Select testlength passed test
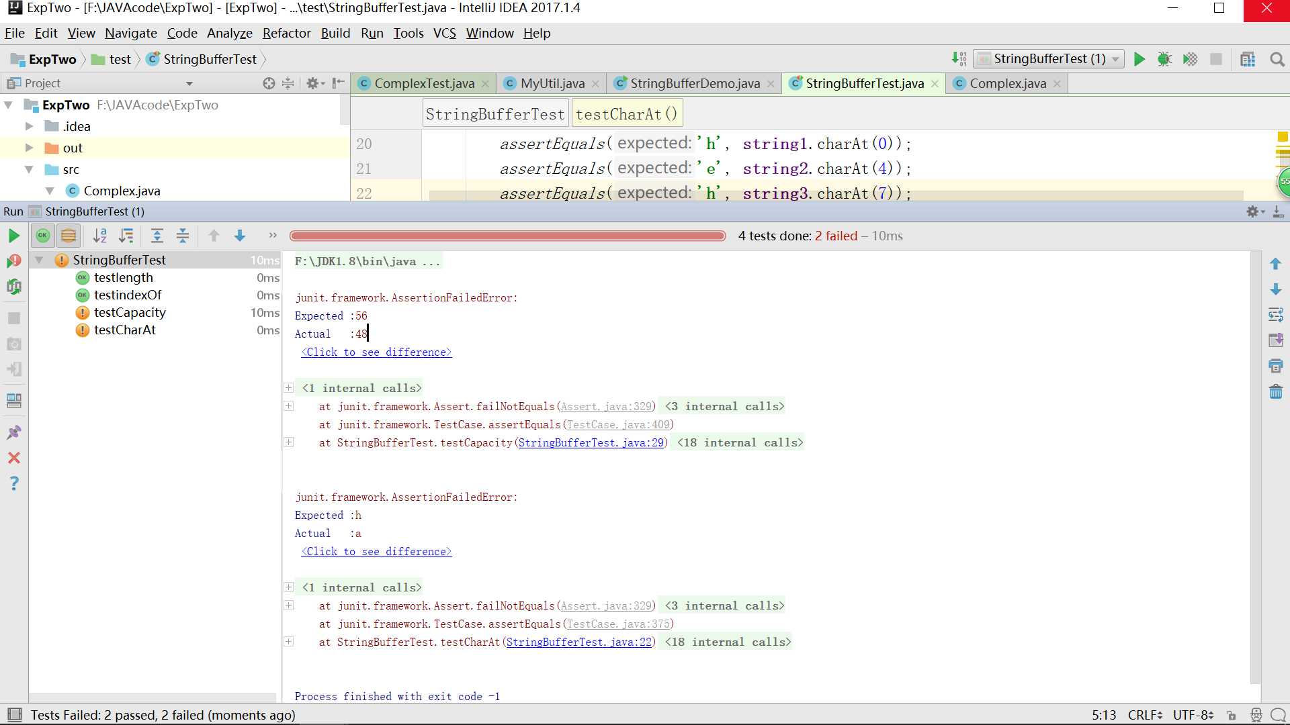 coord(124,277)
